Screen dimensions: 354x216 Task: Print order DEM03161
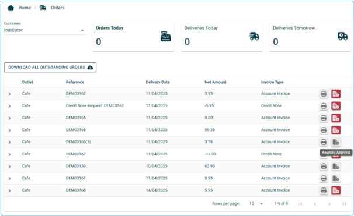[x=324, y=178]
